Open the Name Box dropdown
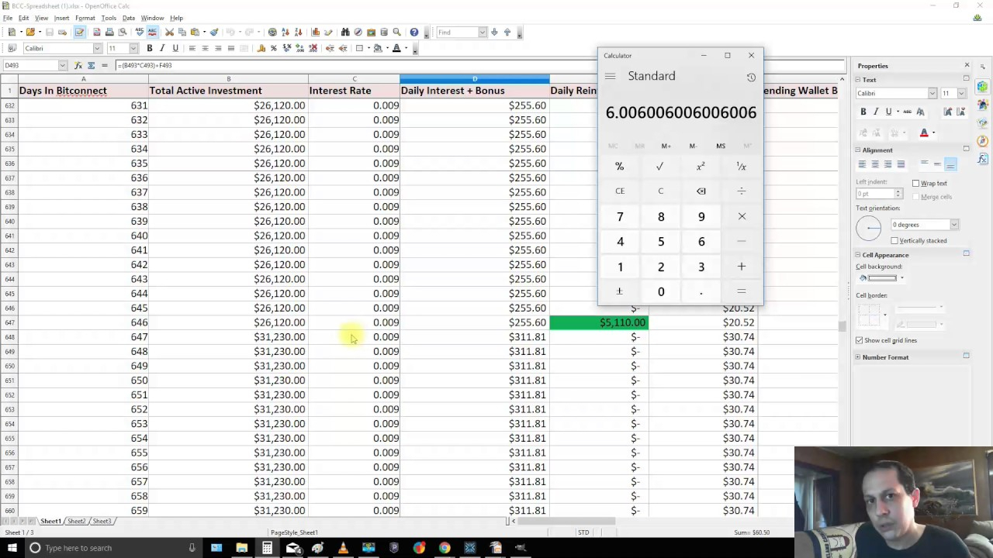This screenshot has width=993, height=558. (x=63, y=66)
